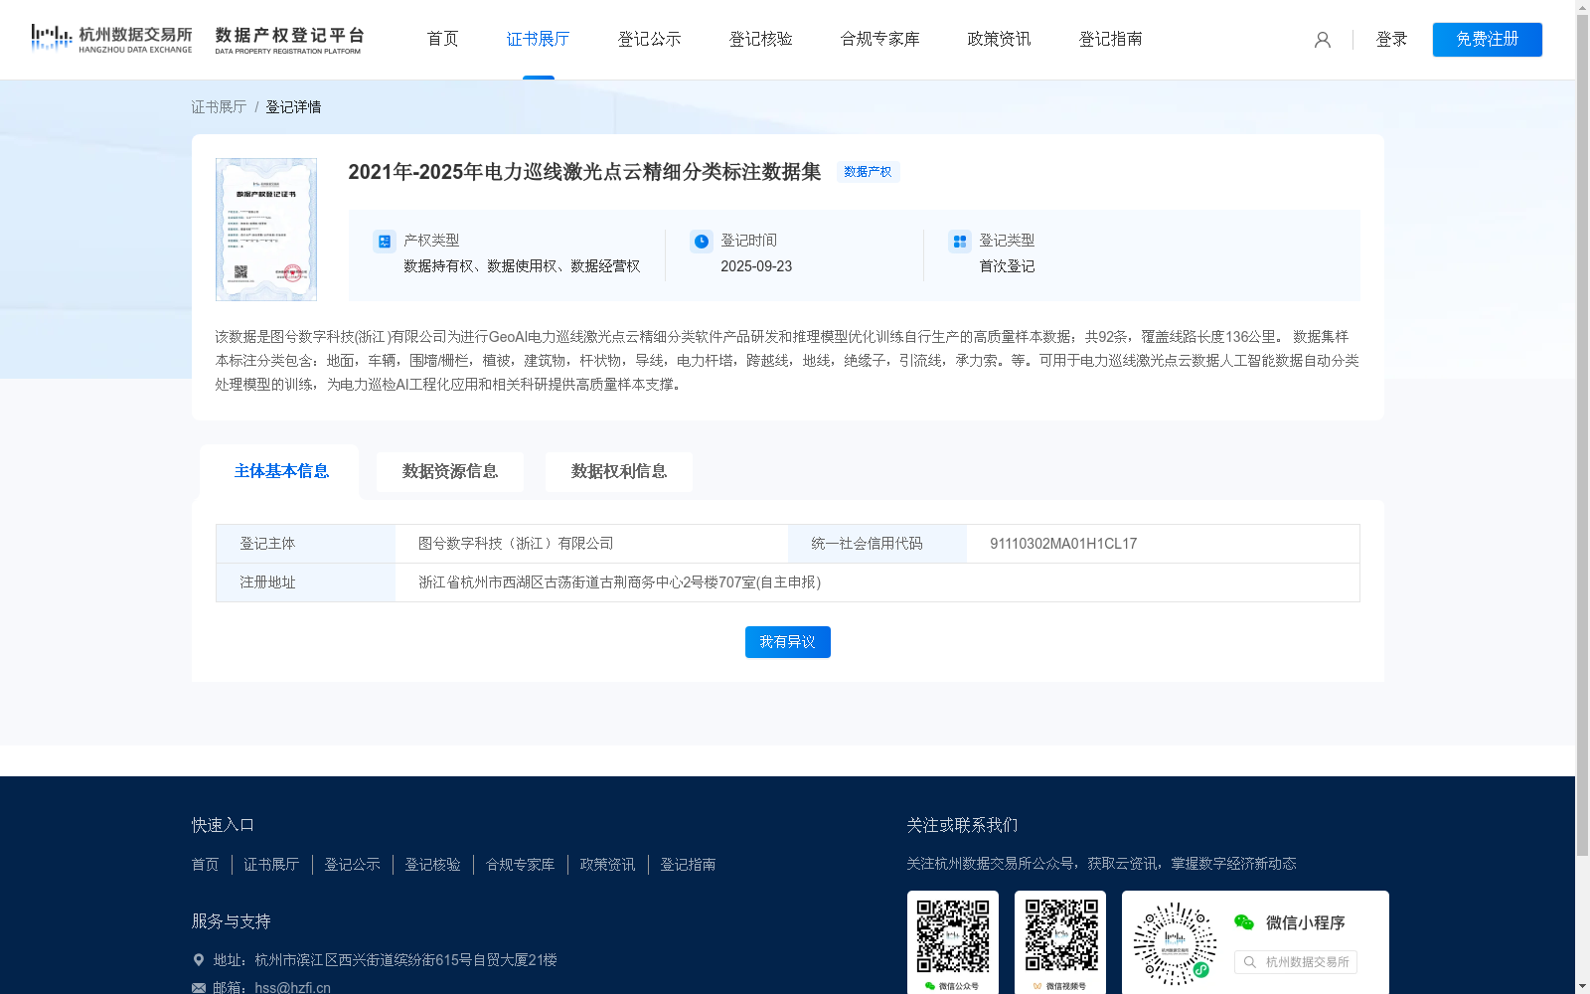The image size is (1590, 994).
Task: Click the round mini program QR code
Action: pos(1175,943)
